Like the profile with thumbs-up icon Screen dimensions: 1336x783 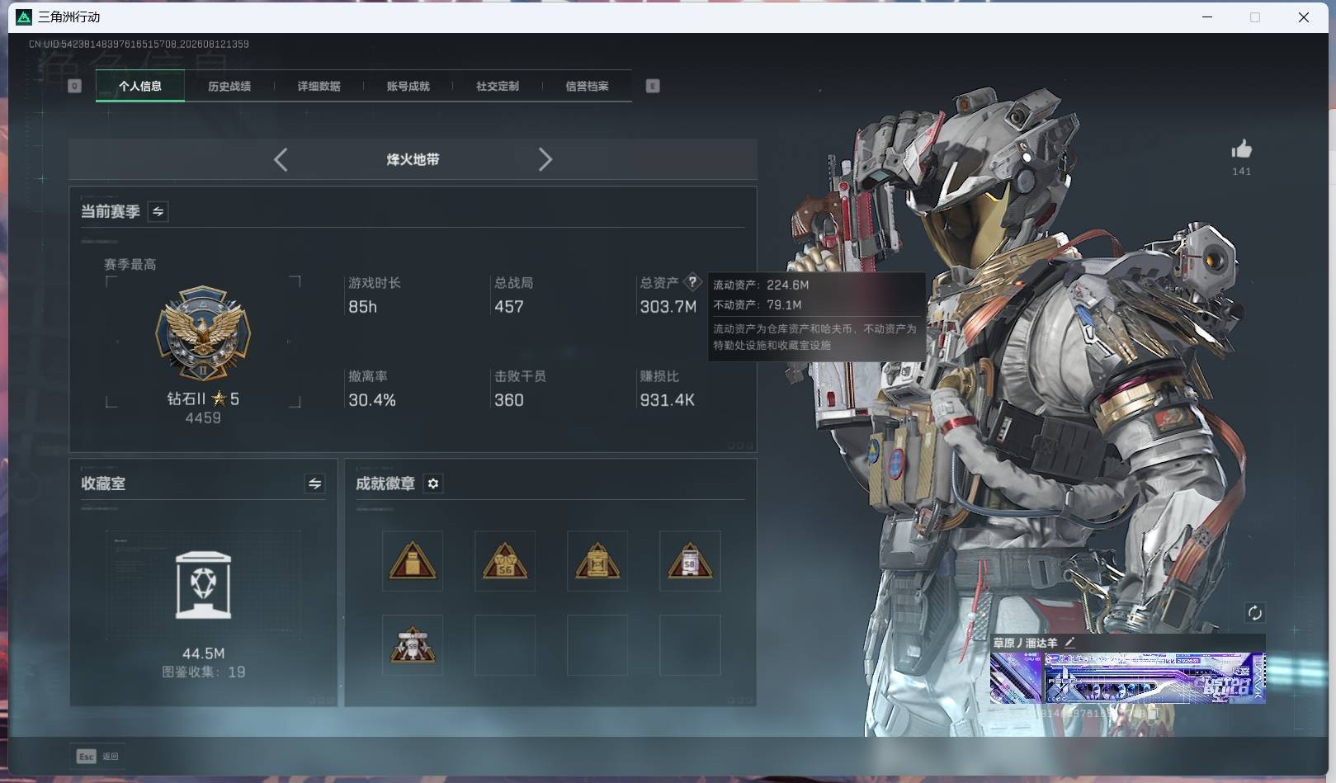click(1241, 149)
